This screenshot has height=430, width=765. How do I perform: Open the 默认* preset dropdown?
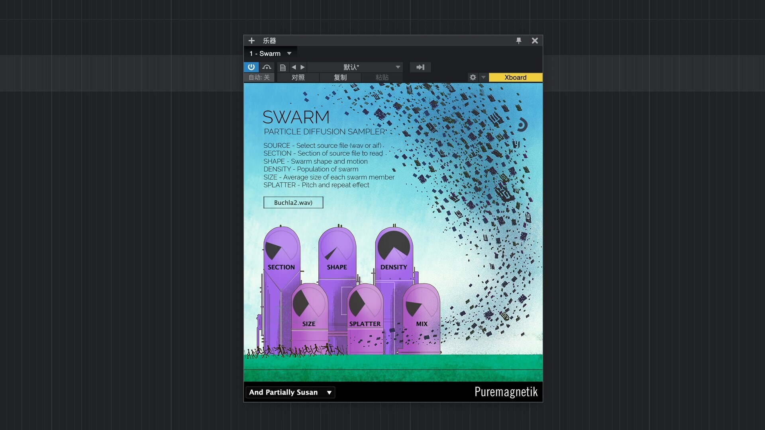coord(355,67)
